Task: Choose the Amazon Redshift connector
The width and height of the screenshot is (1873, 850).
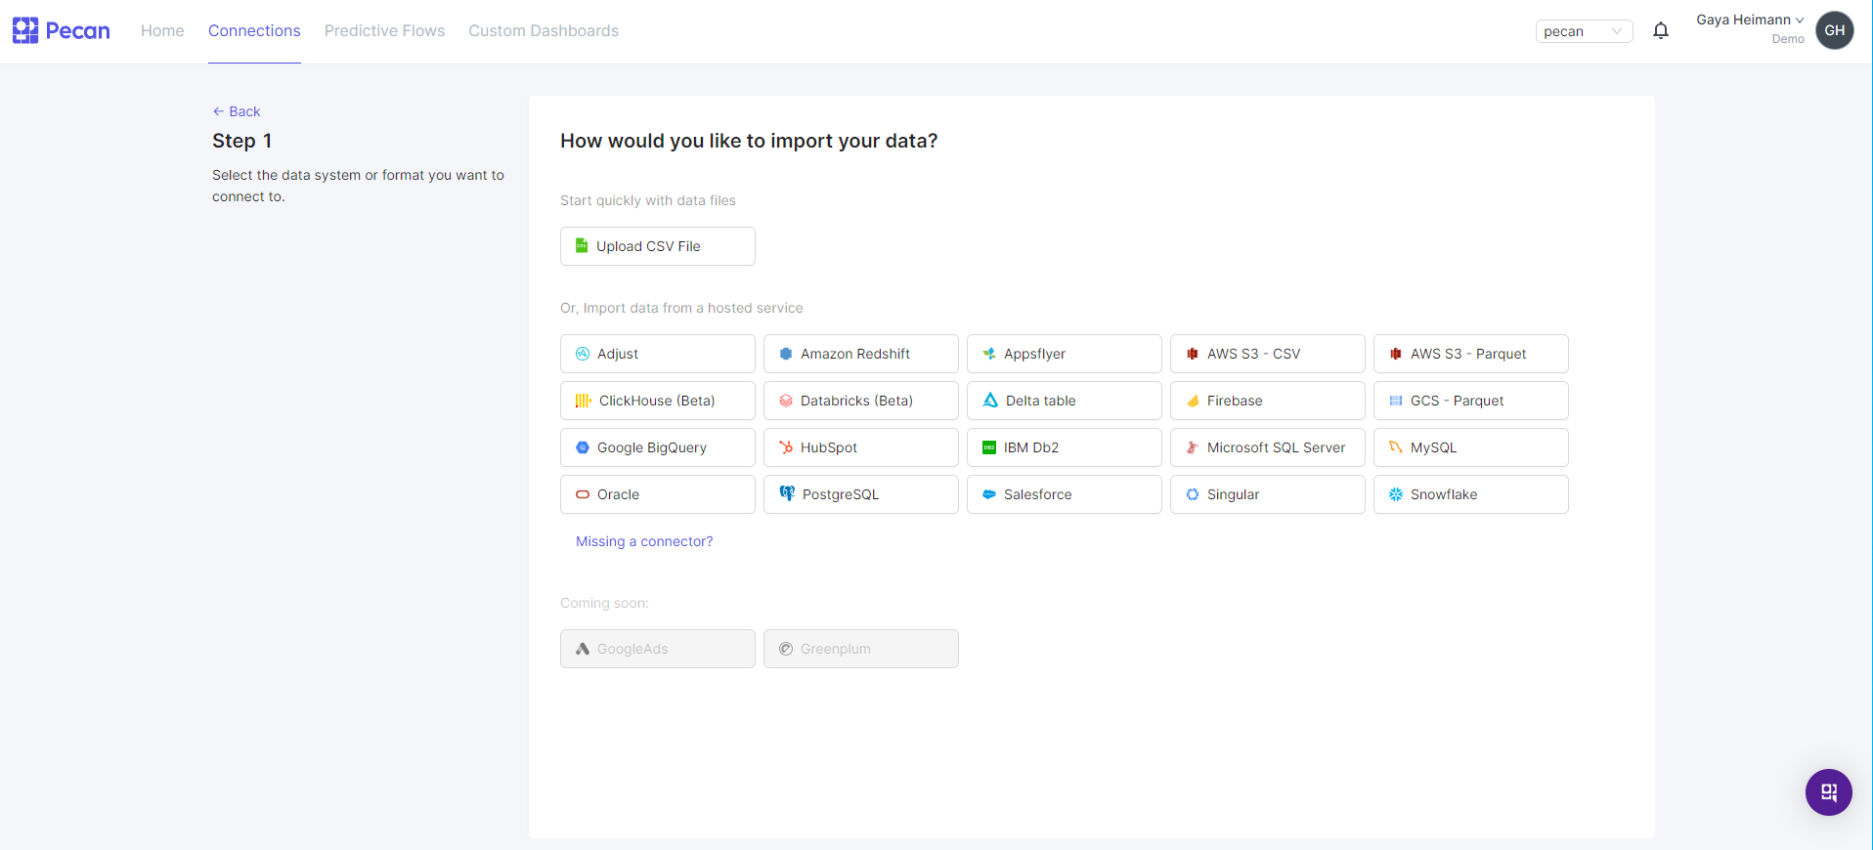Action: (860, 354)
